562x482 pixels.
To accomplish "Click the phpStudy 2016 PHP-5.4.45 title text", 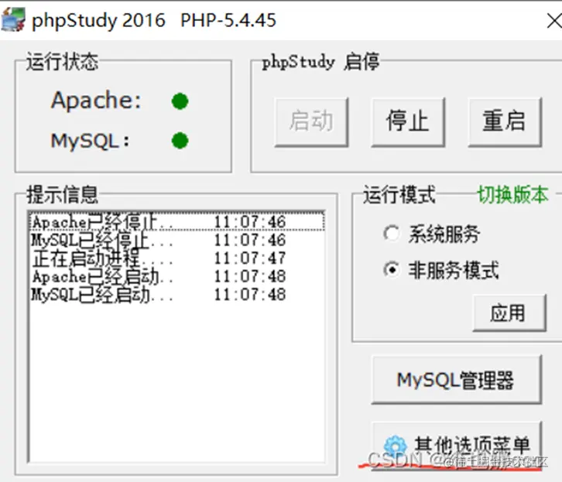I will coord(154,20).
